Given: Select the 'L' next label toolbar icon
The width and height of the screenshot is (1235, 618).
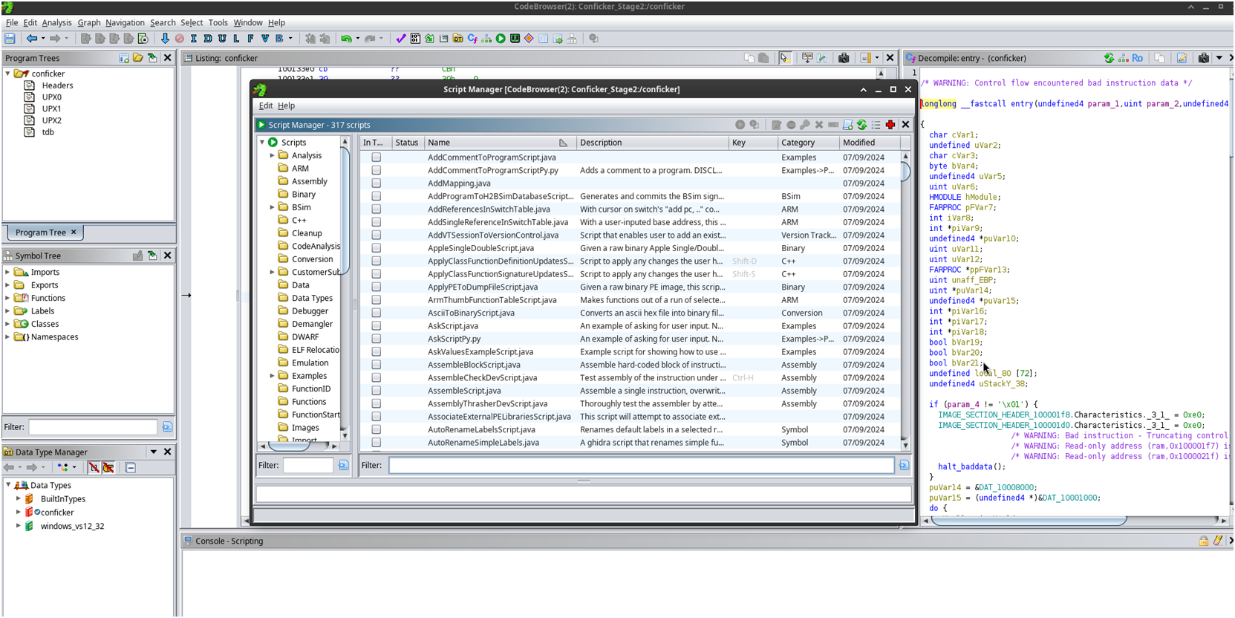Looking at the screenshot, I should click(x=236, y=39).
